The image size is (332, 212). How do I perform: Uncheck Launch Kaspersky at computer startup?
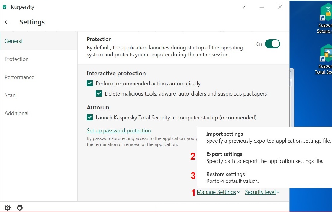click(90, 118)
